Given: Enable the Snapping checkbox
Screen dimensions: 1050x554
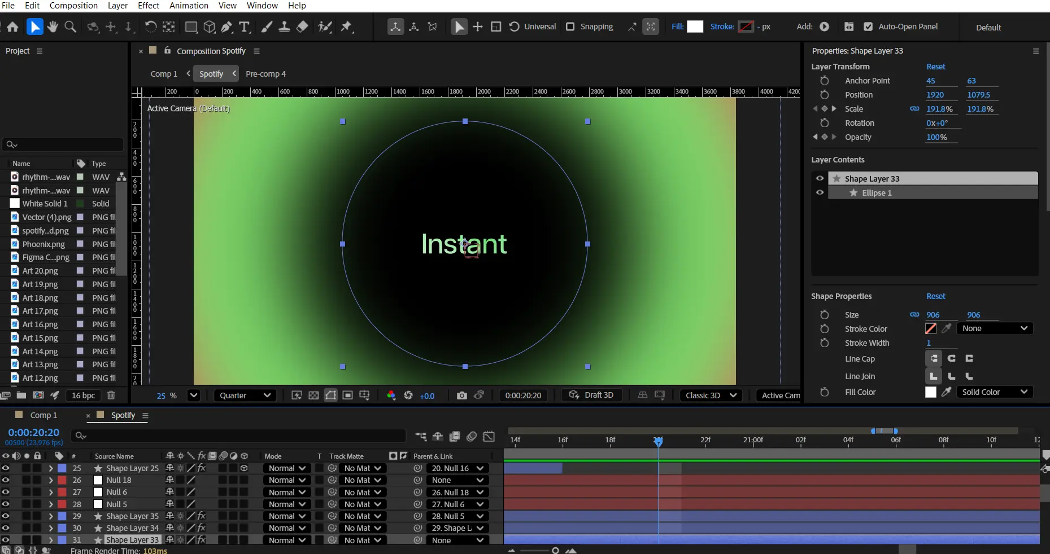Looking at the screenshot, I should click(570, 27).
